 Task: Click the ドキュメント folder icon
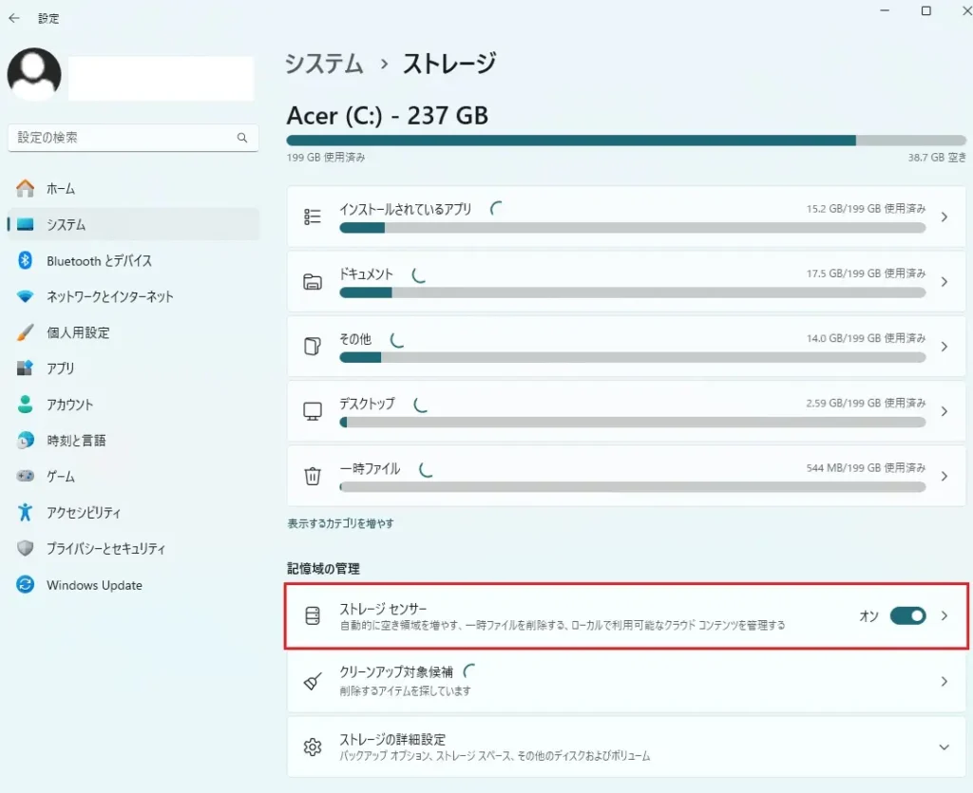tap(312, 281)
